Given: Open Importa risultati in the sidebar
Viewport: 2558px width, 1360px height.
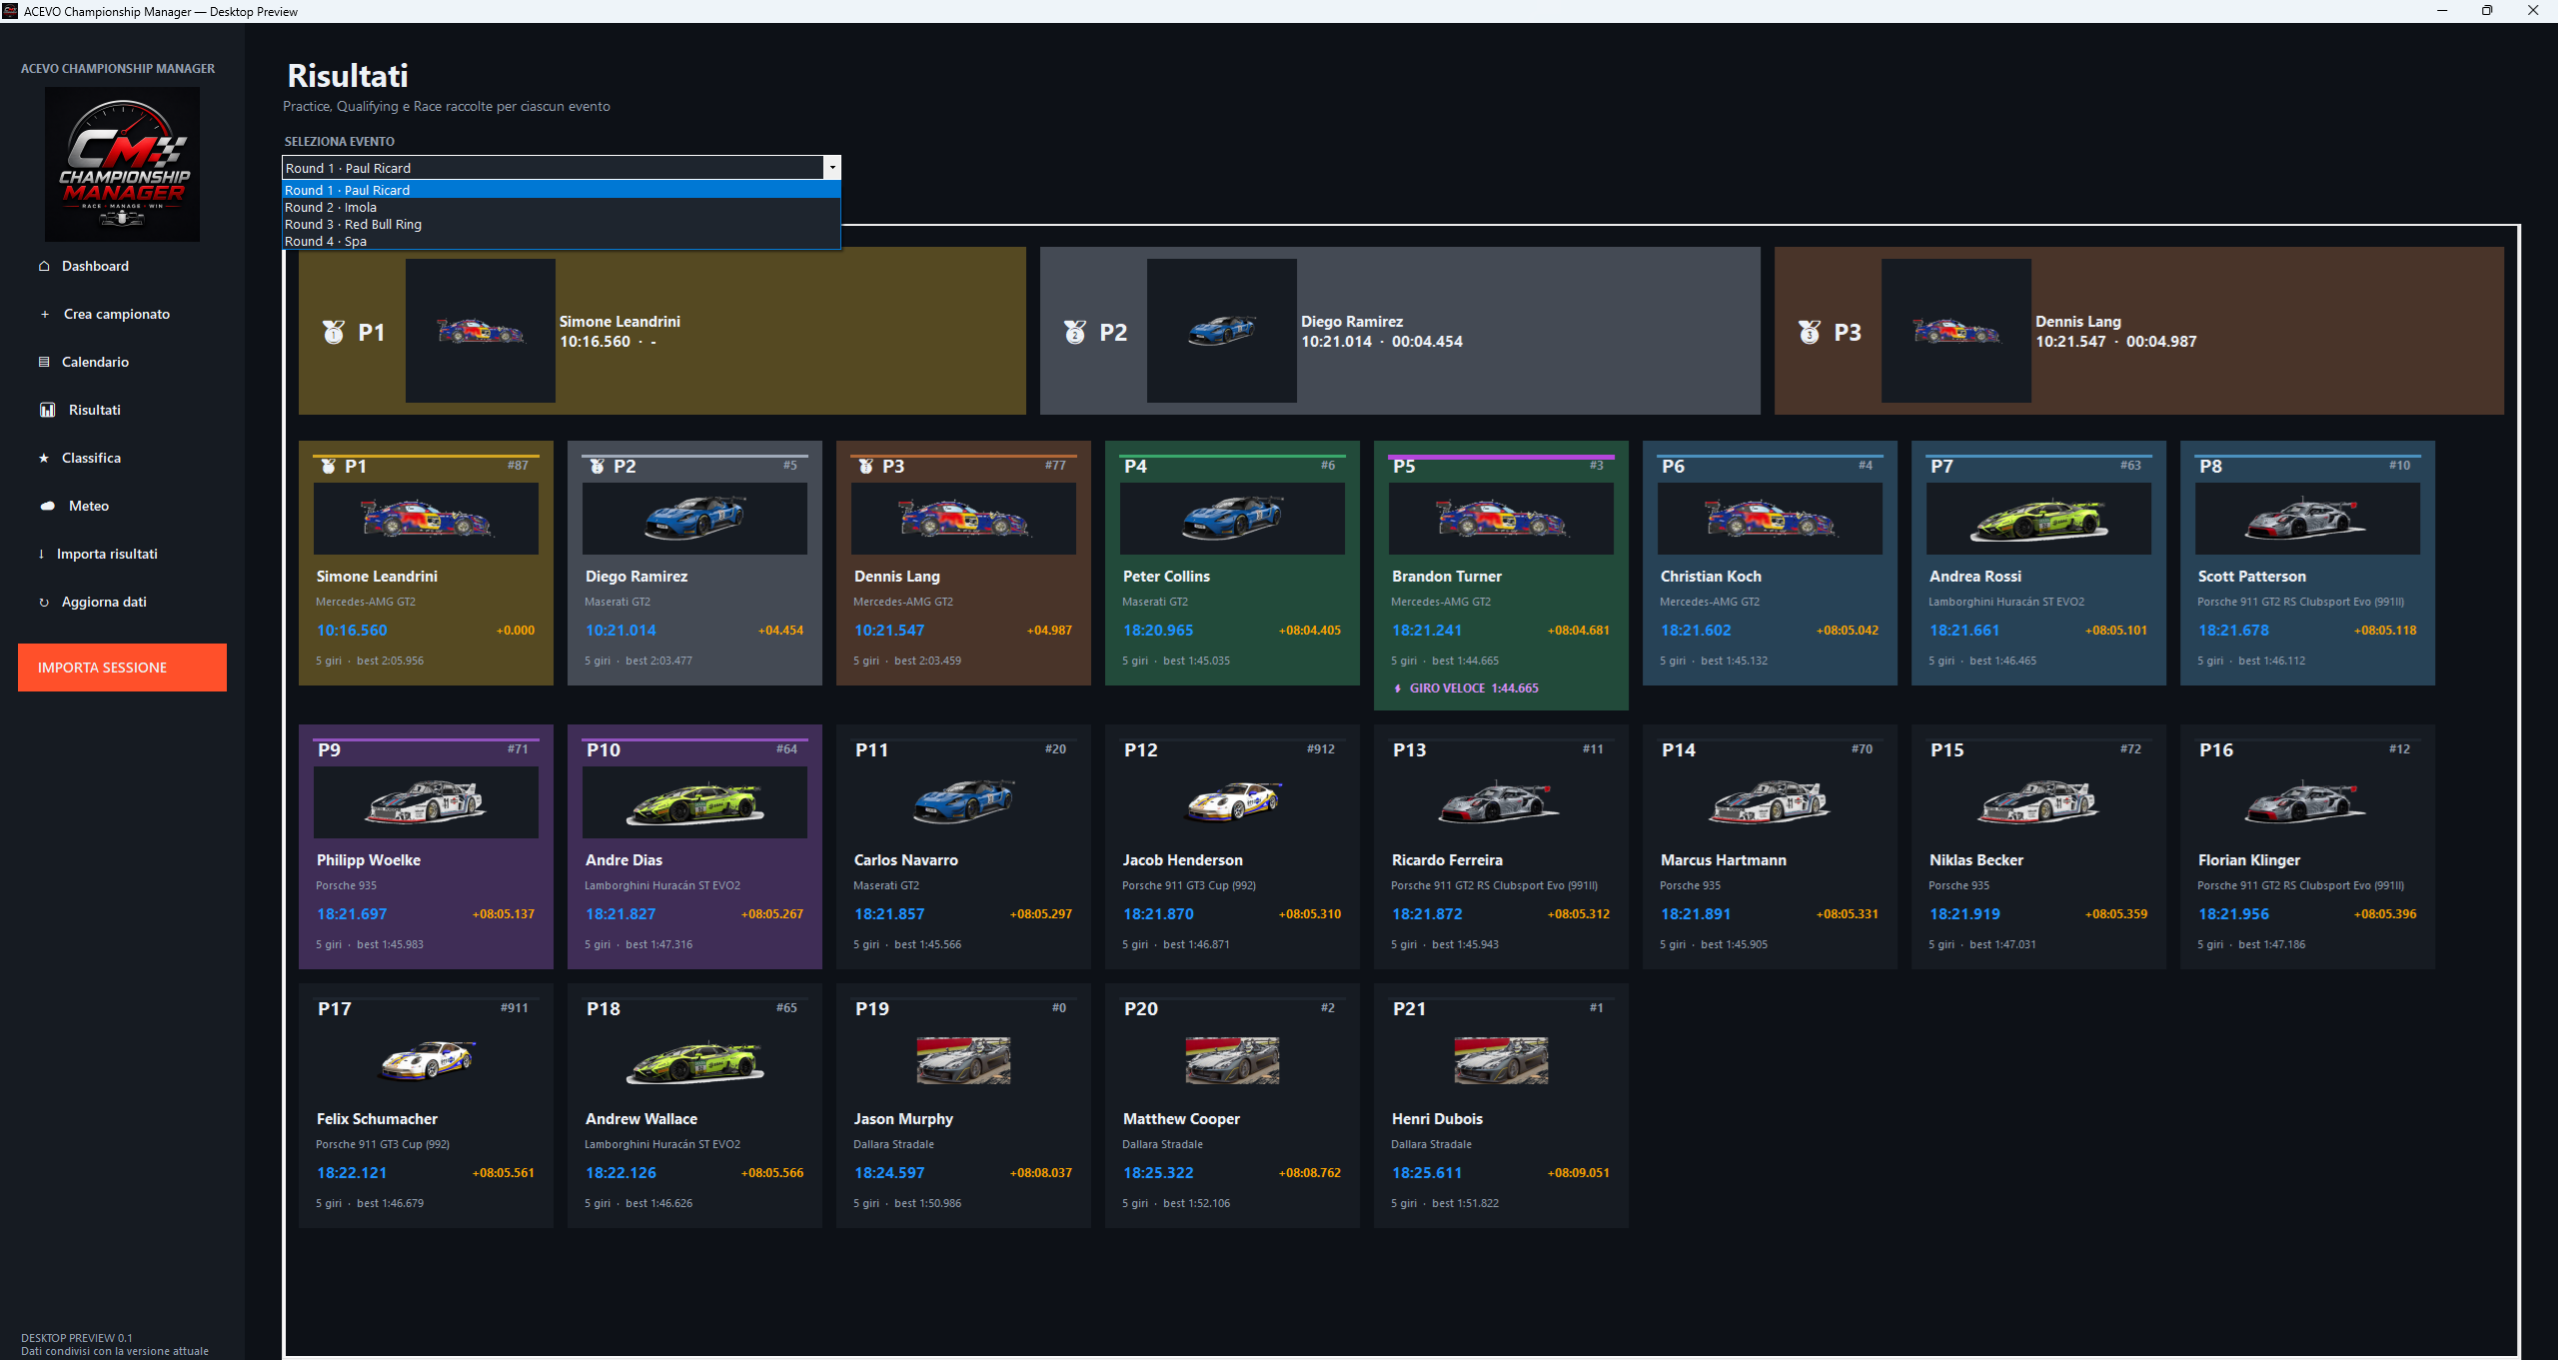Looking at the screenshot, I should 107,554.
